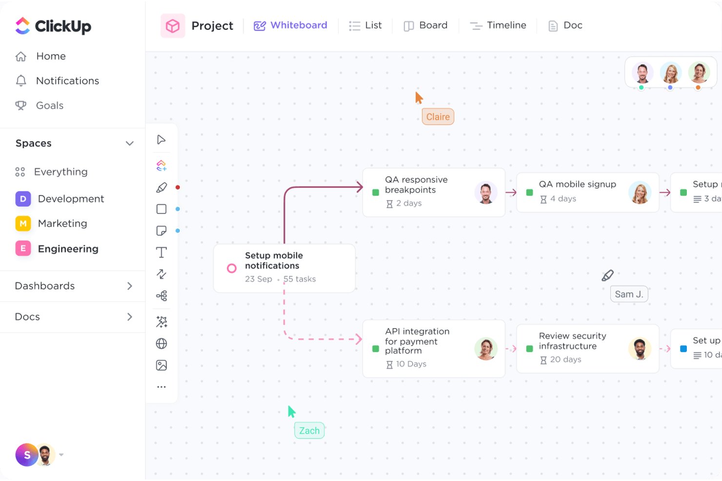Open the Development space

(x=60, y=199)
